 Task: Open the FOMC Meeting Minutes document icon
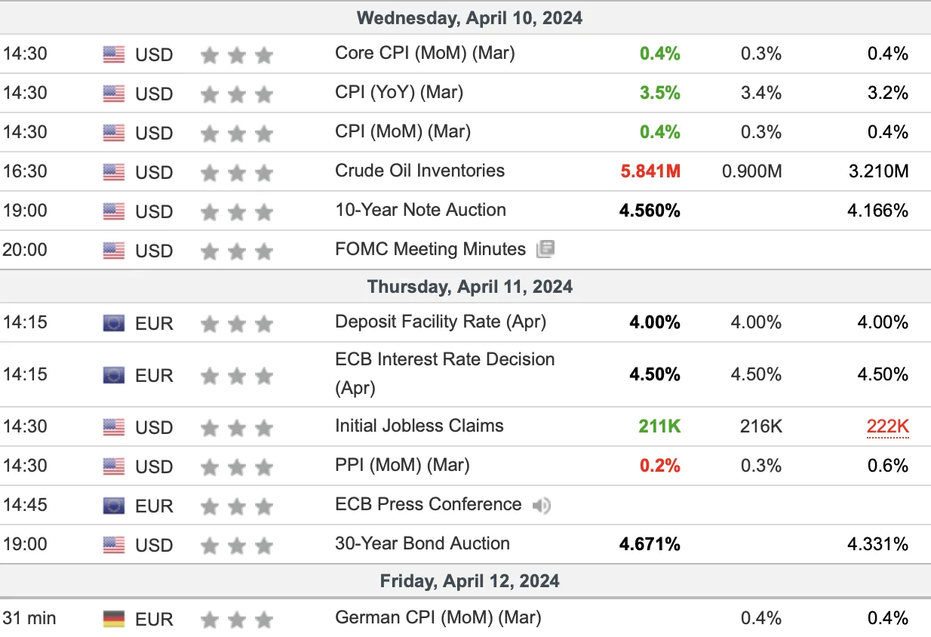(x=545, y=249)
